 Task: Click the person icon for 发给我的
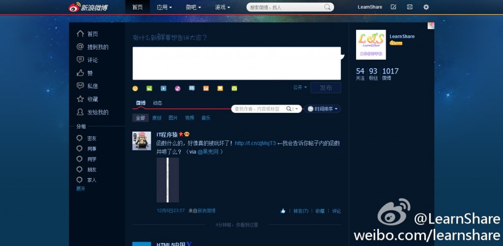(x=80, y=112)
